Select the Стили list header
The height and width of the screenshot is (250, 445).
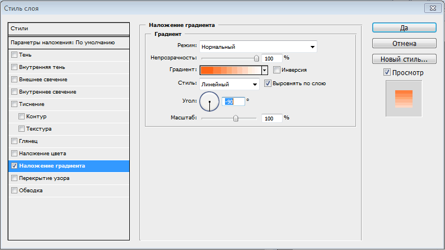[x=69, y=29]
